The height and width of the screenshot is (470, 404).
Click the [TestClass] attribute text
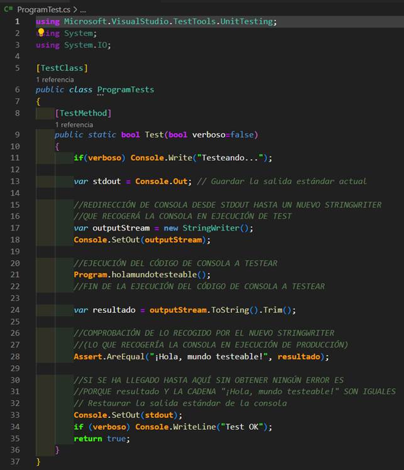pyautogui.click(x=62, y=68)
